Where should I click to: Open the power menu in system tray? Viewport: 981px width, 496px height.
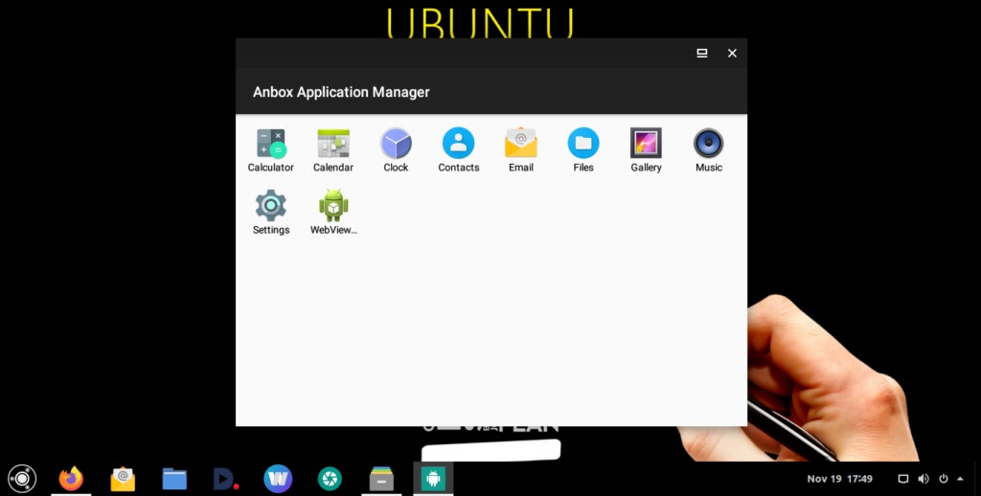pos(944,479)
